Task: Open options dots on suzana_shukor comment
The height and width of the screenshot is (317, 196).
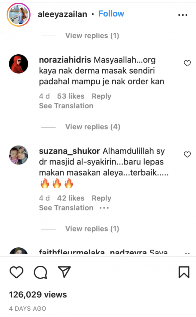Action: [x=104, y=208]
